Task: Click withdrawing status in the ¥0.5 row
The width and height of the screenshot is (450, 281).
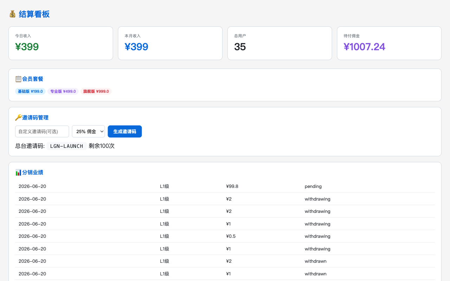Action: 317,236
